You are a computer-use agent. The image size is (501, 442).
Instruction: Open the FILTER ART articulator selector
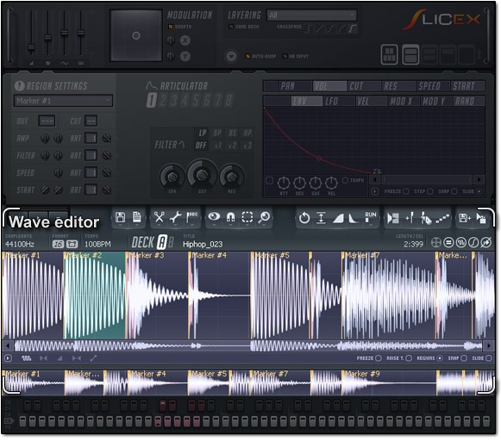[x=91, y=156]
